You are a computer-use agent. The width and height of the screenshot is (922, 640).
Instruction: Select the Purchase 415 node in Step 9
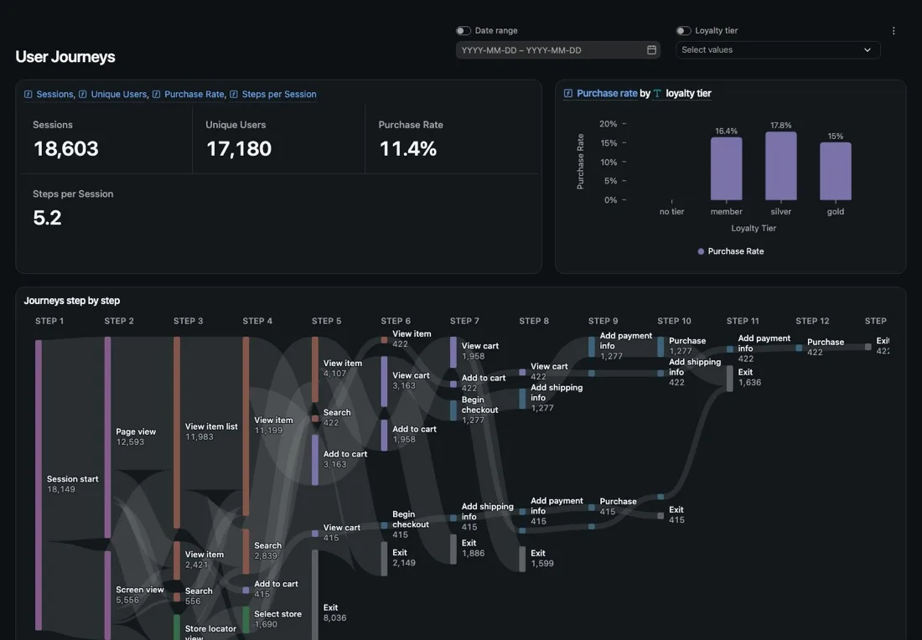pos(592,508)
